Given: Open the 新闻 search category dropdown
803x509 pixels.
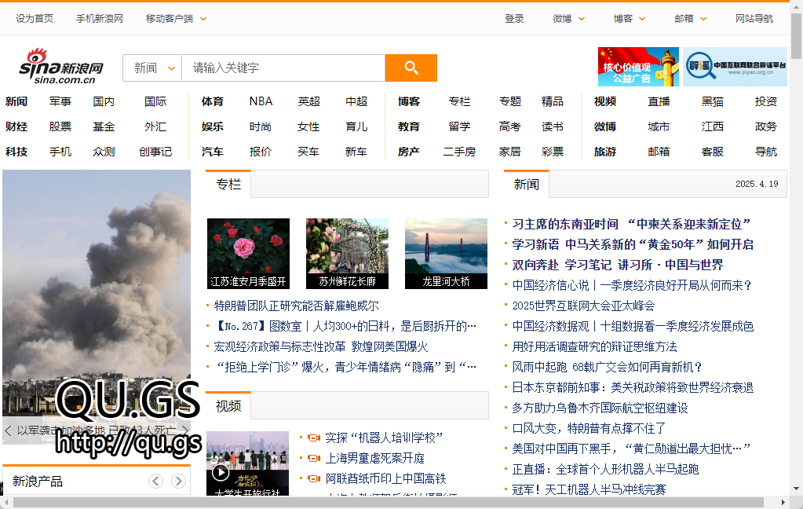Looking at the screenshot, I should pos(152,68).
